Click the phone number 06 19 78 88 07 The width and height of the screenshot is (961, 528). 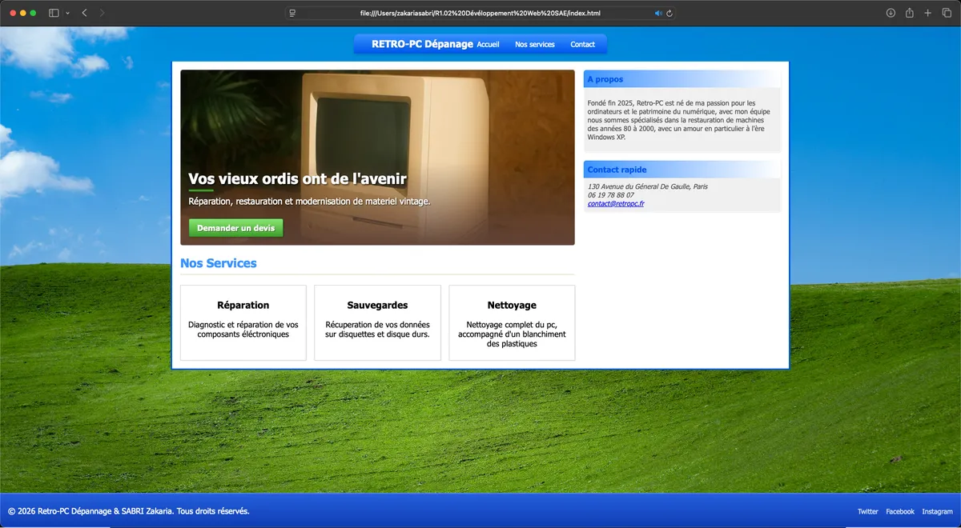click(x=610, y=195)
